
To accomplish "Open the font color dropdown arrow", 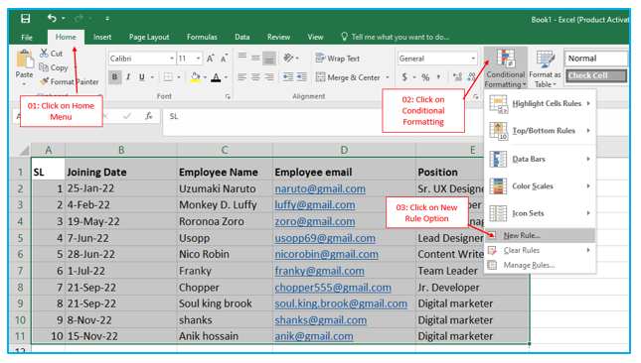I will tap(226, 77).
